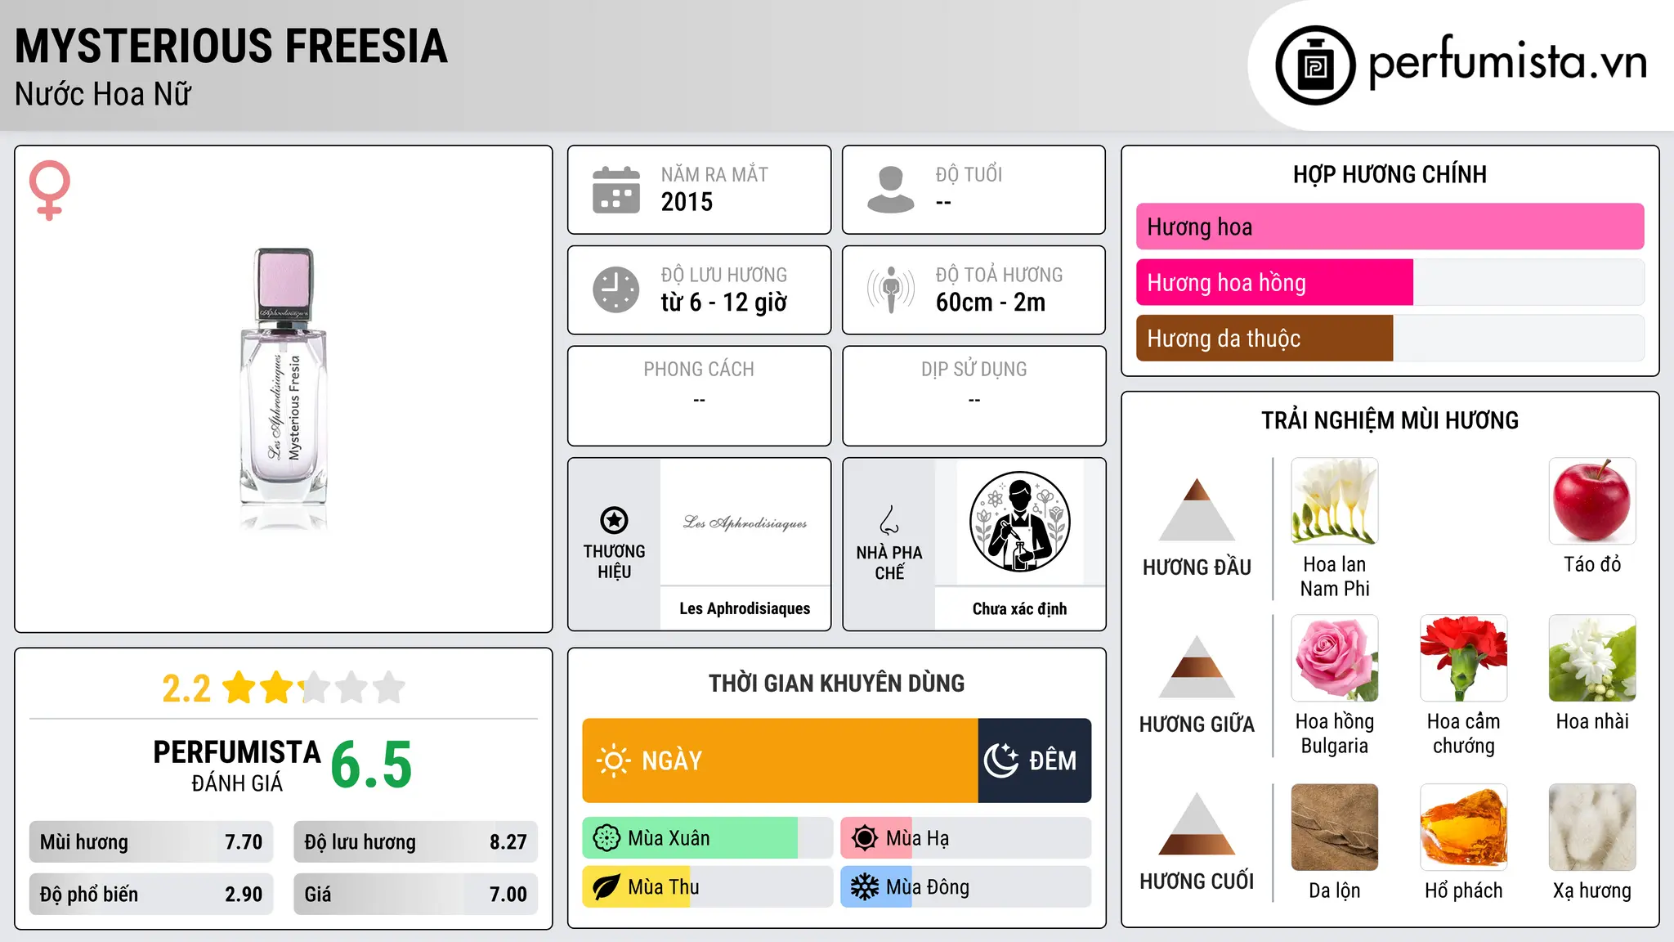
Task: Click the Hương hoa hồng accord bar
Action: [1390, 282]
